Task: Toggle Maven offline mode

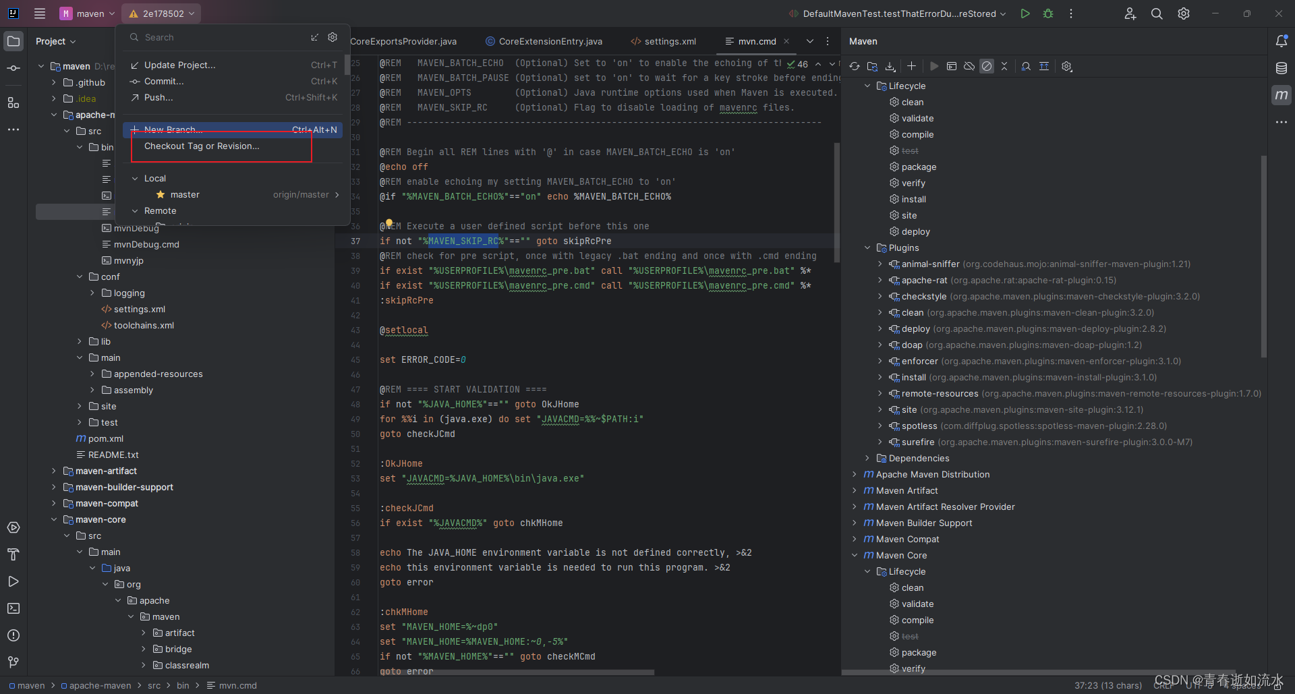Action: click(x=969, y=66)
